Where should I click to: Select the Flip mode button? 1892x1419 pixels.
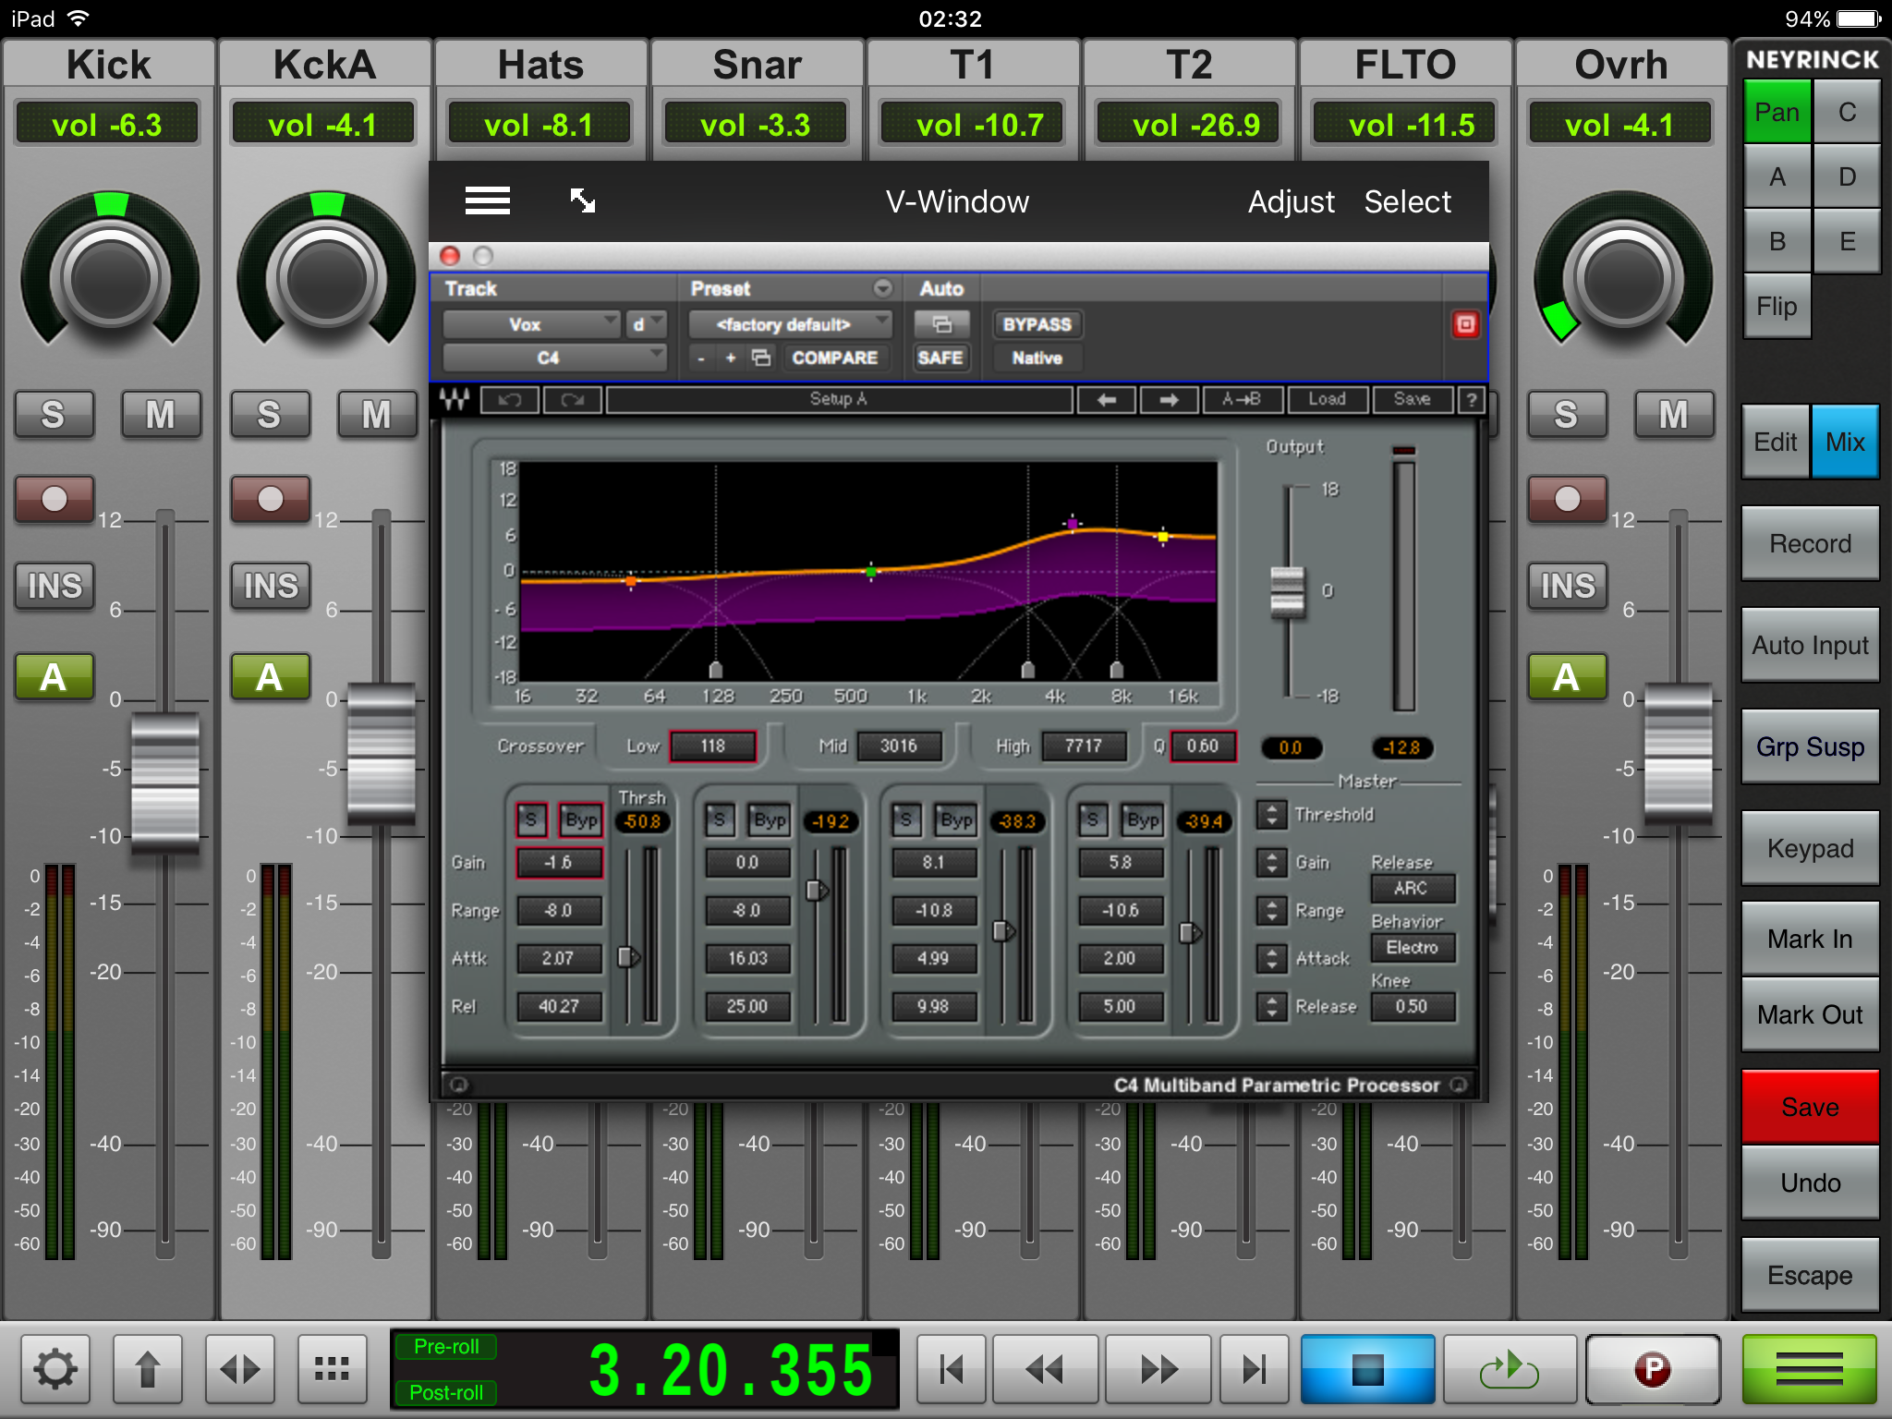(1777, 306)
